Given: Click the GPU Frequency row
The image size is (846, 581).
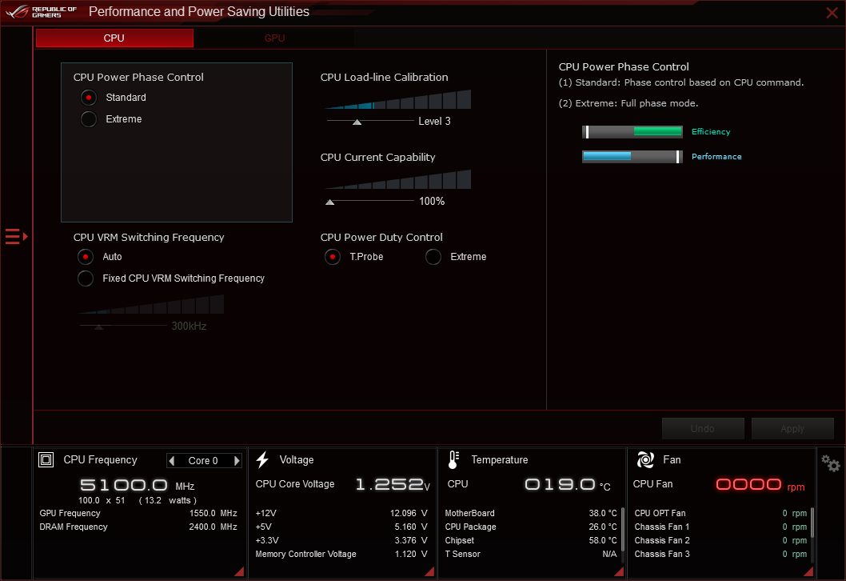Looking at the screenshot, I should click(x=138, y=513).
